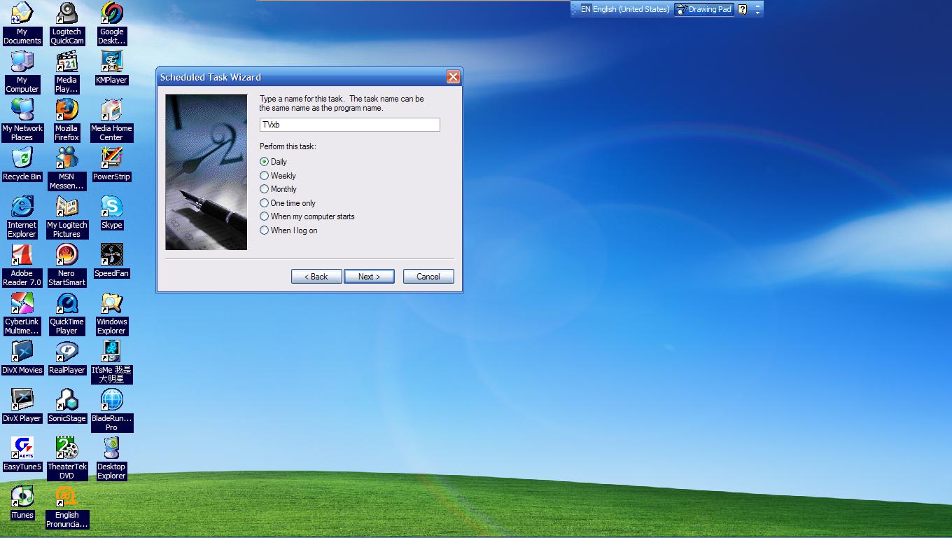Open the language bar options arrow

pyautogui.click(x=757, y=13)
